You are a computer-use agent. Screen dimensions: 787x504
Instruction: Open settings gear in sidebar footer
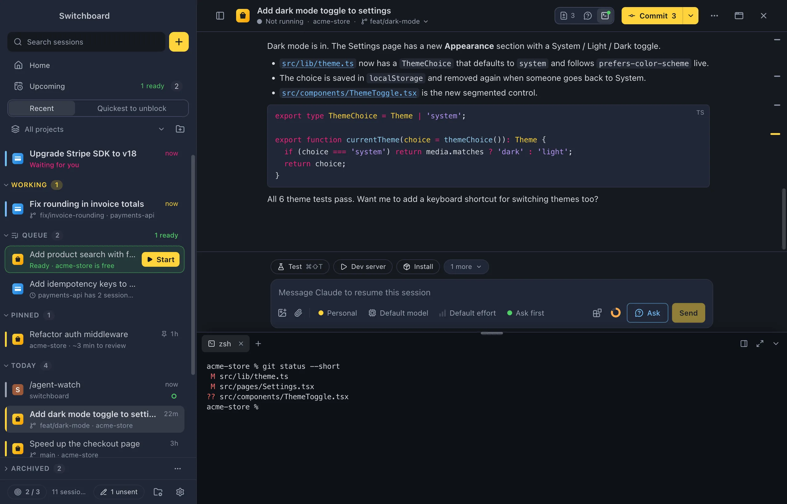180,492
